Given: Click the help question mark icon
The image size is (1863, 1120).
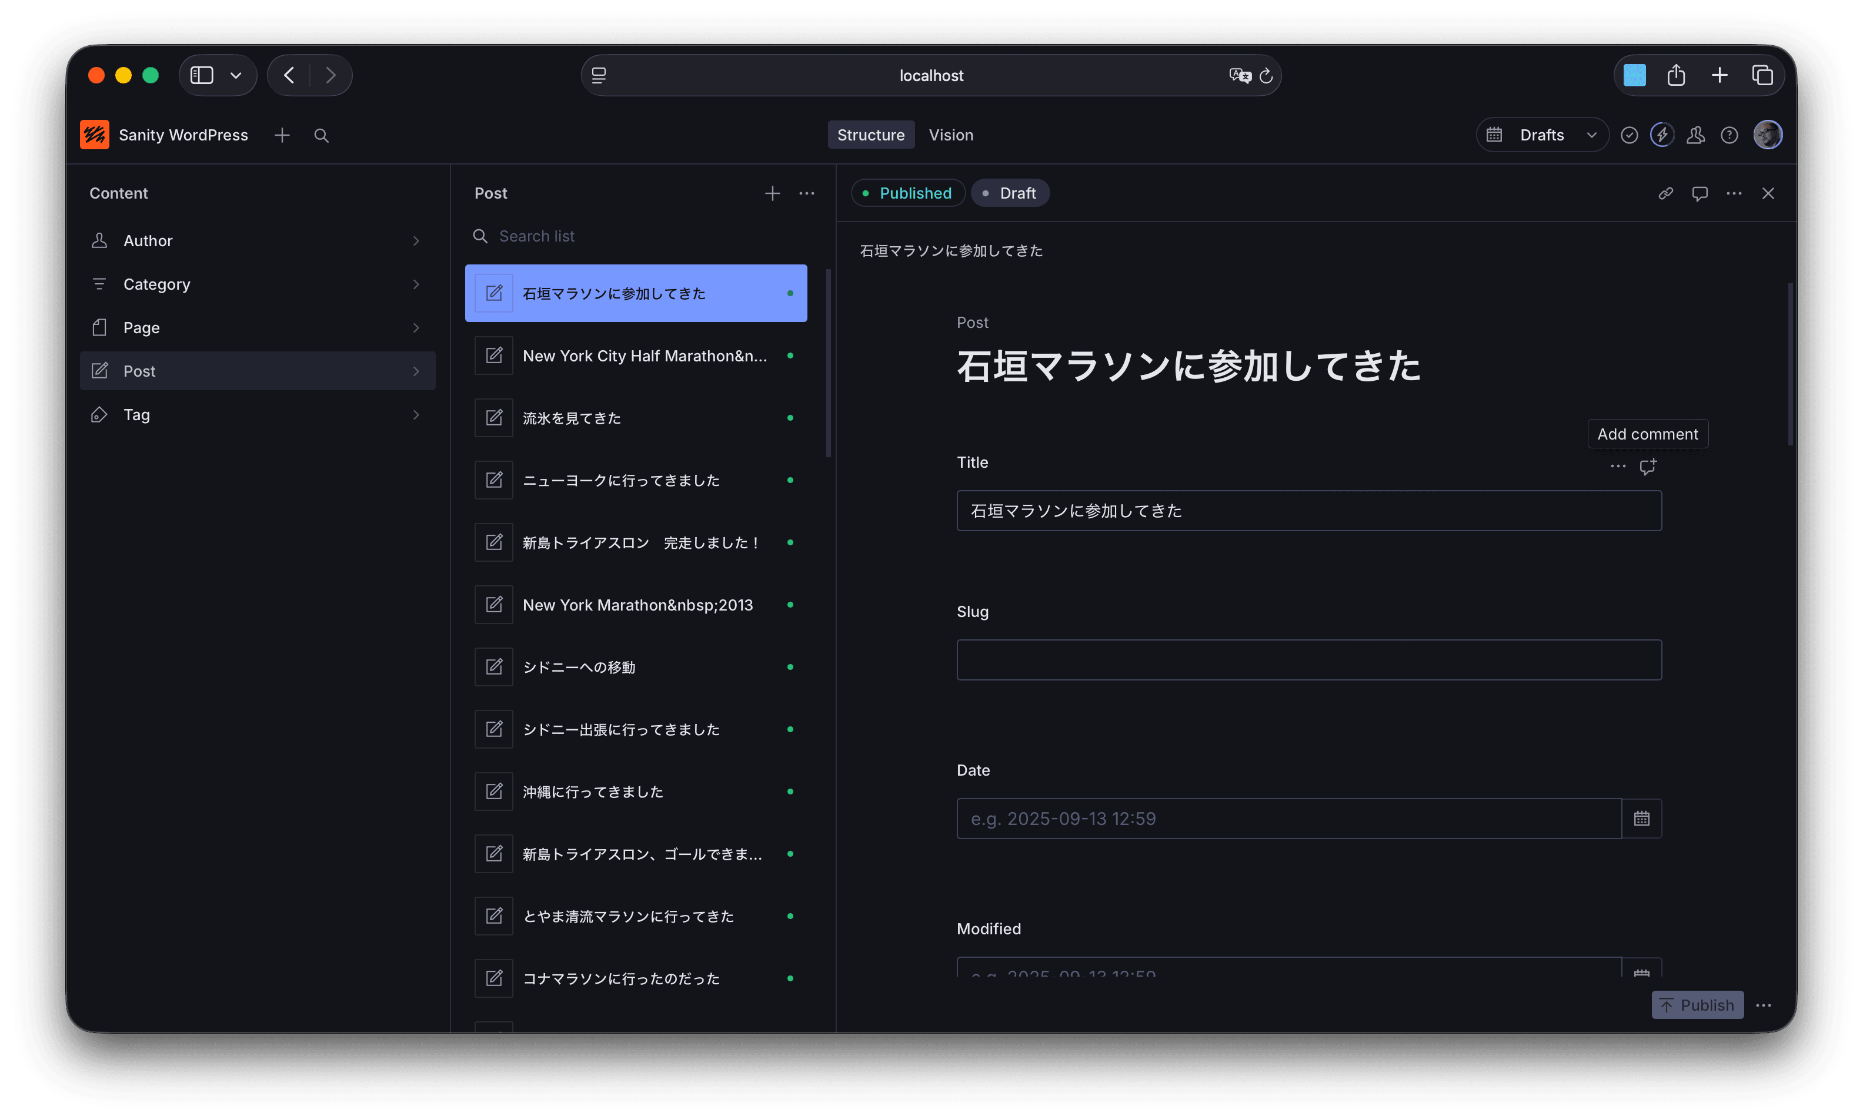Looking at the screenshot, I should [1728, 136].
